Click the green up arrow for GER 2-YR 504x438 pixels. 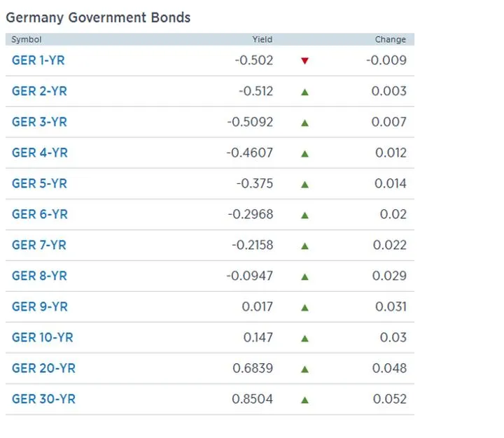click(304, 92)
